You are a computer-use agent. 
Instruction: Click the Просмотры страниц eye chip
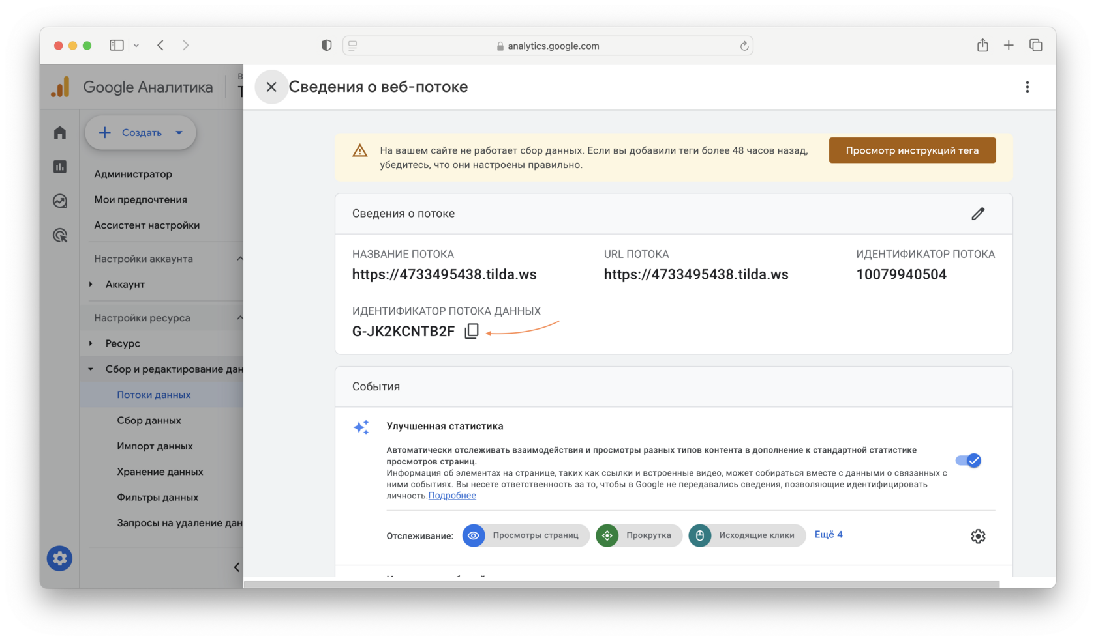(526, 535)
